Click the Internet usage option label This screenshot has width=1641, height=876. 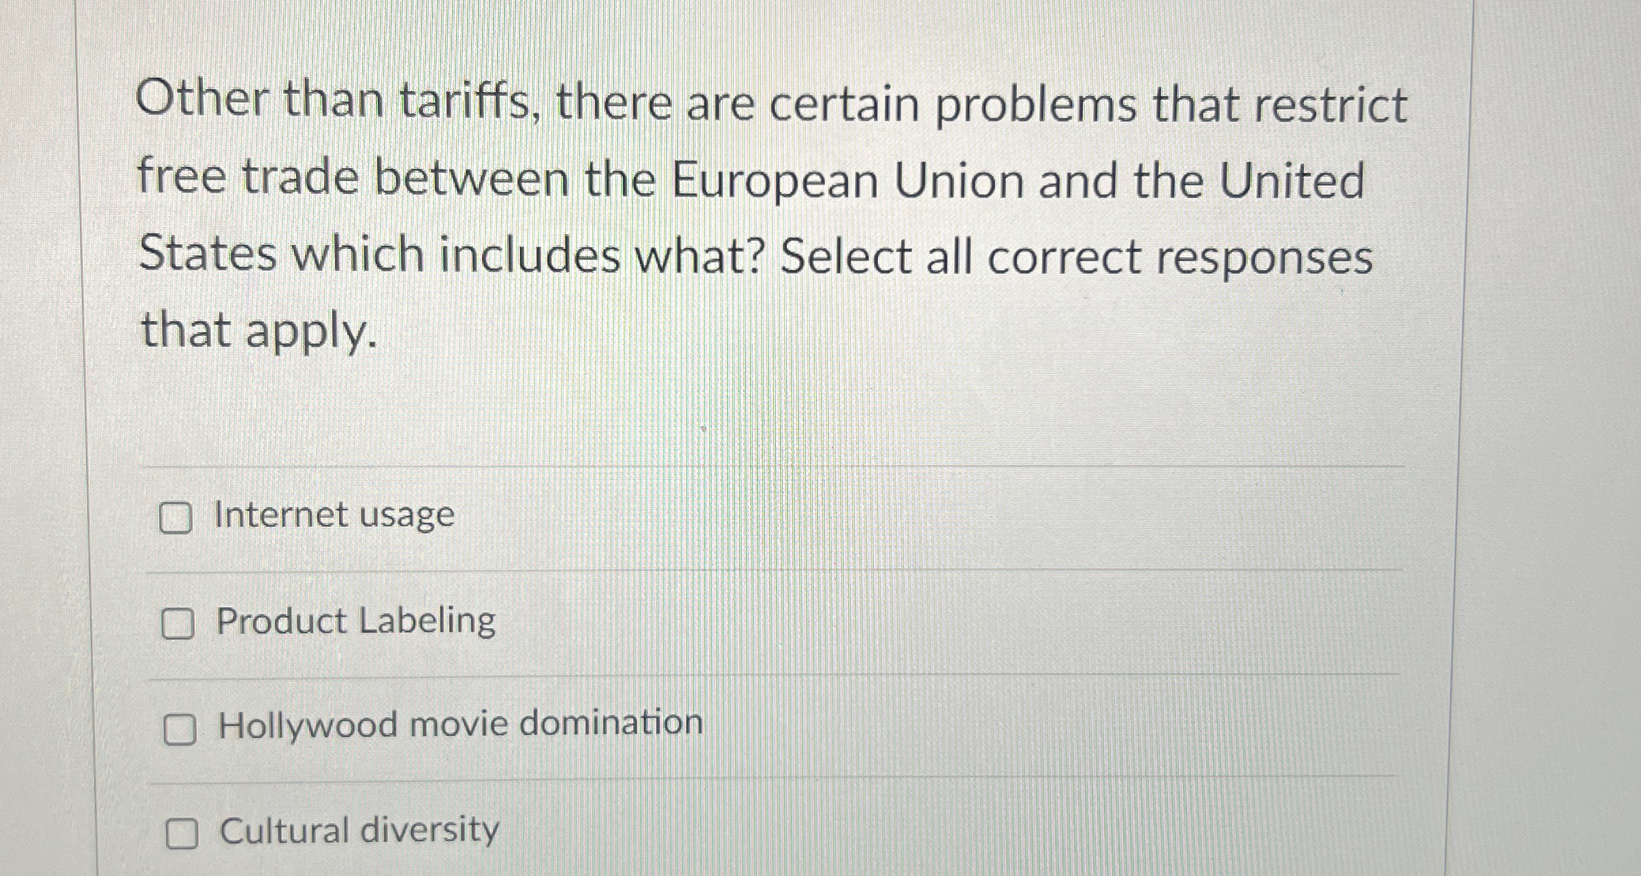click(x=333, y=516)
